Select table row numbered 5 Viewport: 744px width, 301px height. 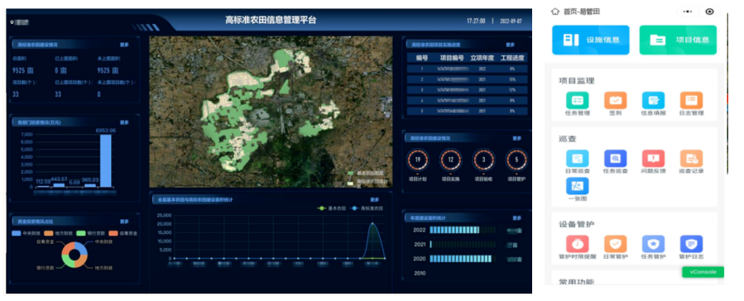click(467, 111)
